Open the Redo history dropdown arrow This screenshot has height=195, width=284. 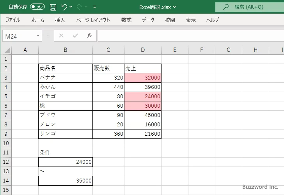(x=86, y=7)
